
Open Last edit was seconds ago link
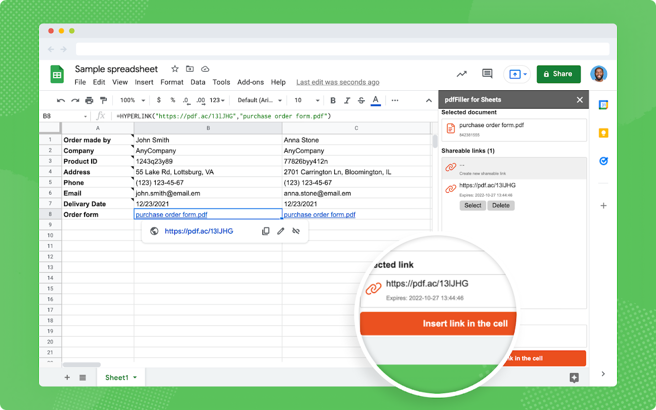(x=338, y=82)
